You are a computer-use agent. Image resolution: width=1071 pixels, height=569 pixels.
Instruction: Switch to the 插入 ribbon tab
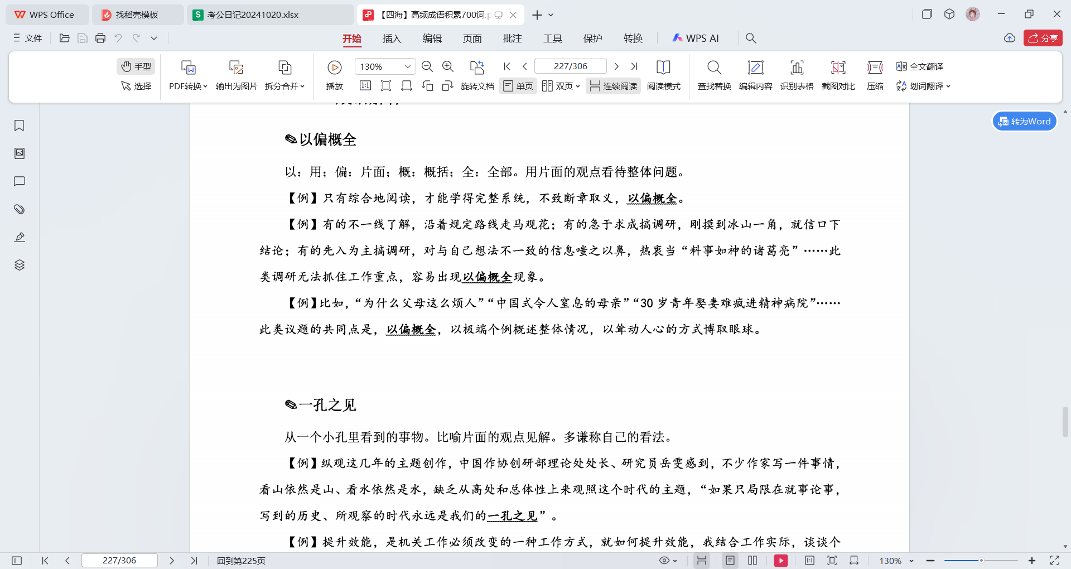(x=392, y=38)
